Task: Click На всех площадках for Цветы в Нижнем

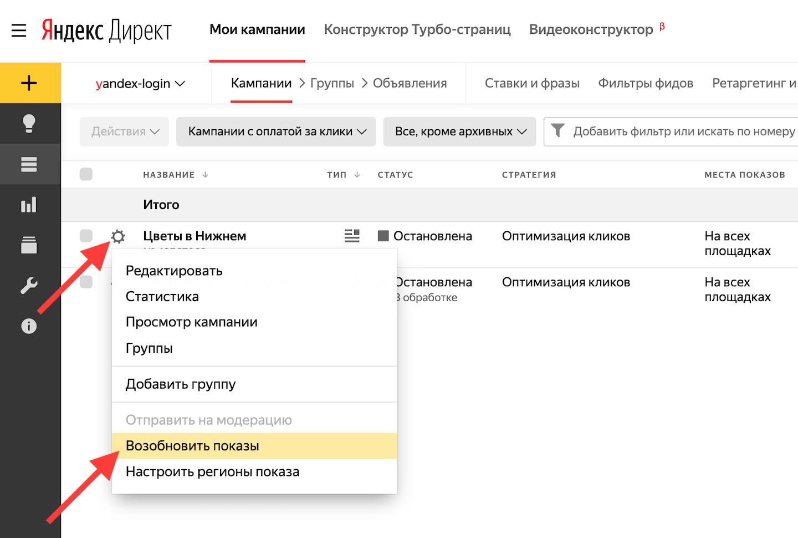Action: pyautogui.click(x=738, y=243)
